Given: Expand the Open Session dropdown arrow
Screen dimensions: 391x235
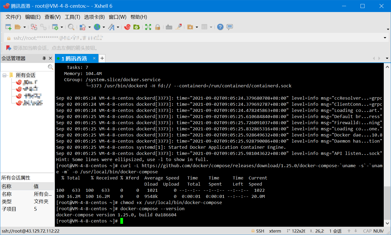Looking at the screenshot, I should [24, 27].
